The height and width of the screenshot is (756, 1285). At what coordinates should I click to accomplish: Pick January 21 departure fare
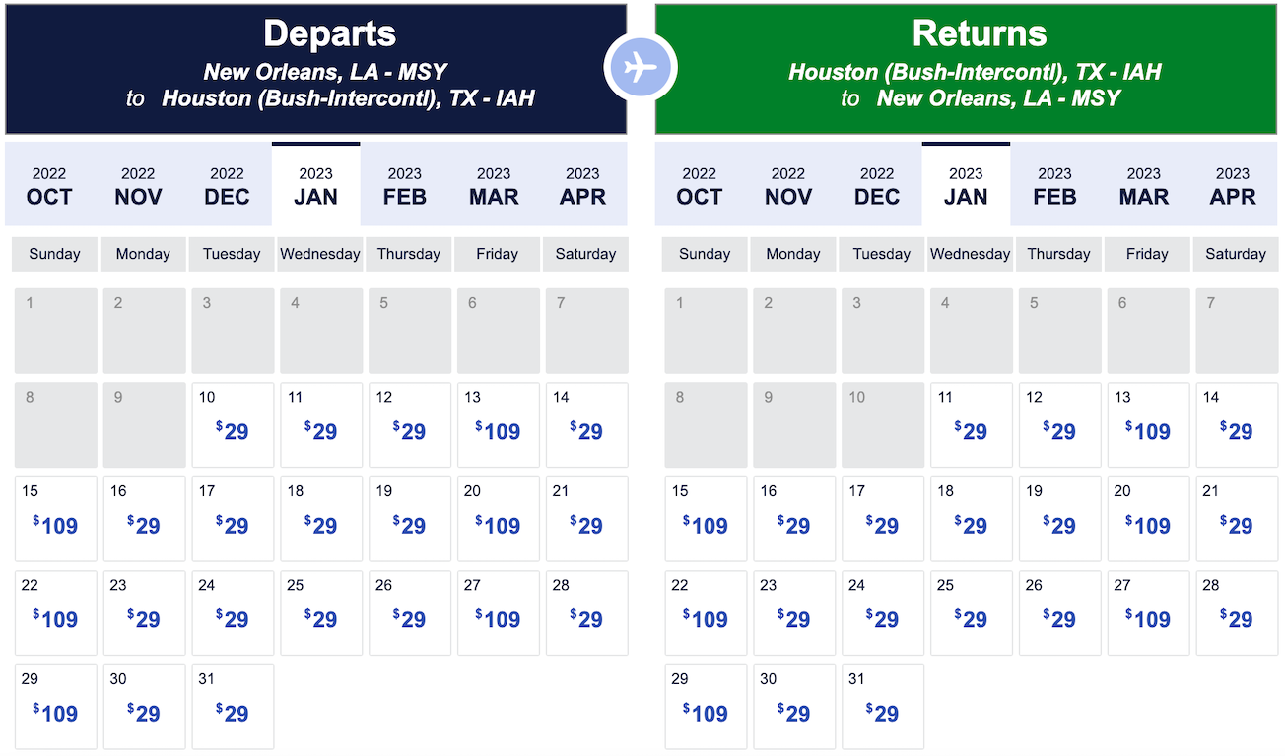[x=587, y=519]
